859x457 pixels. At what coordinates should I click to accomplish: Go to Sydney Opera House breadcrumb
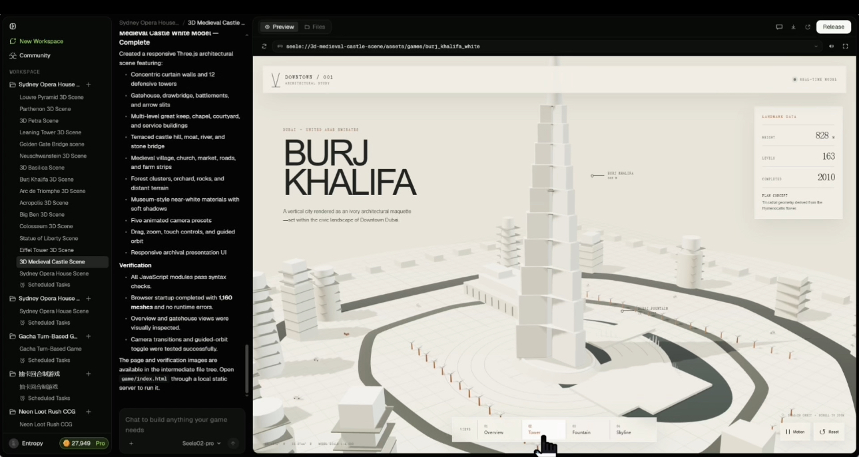click(x=149, y=23)
